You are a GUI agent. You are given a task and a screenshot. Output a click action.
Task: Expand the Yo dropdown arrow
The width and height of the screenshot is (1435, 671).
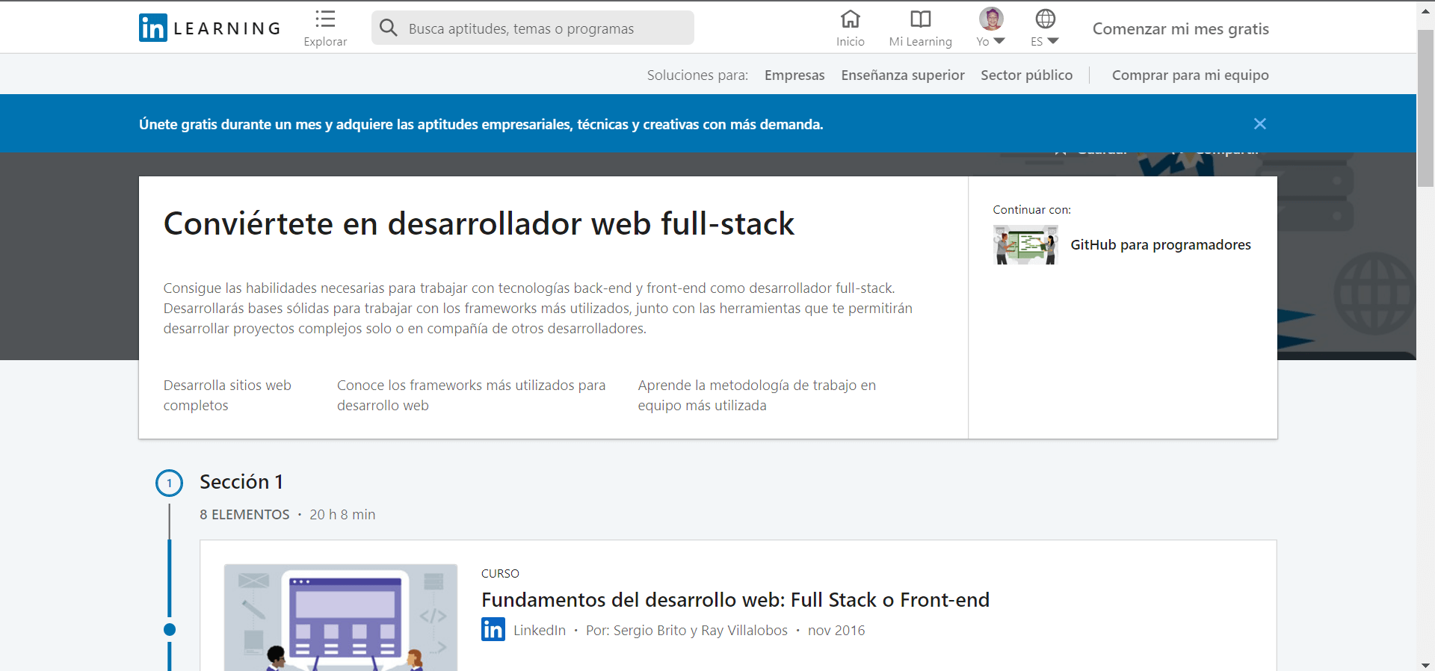(999, 41)
